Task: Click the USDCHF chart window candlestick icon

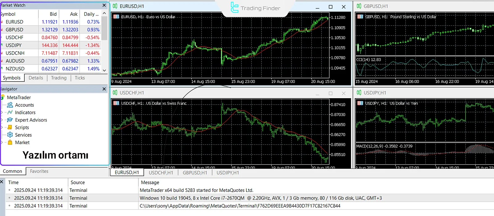Action: click(x=115, y=93)
